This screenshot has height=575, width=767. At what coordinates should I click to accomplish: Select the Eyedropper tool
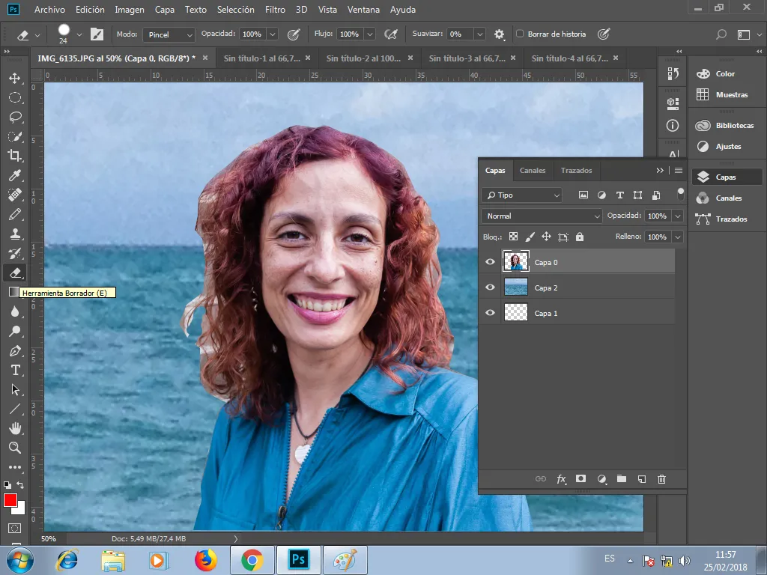point(15,175)
